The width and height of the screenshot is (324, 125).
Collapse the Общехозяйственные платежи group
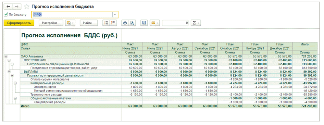pos(15,98)
